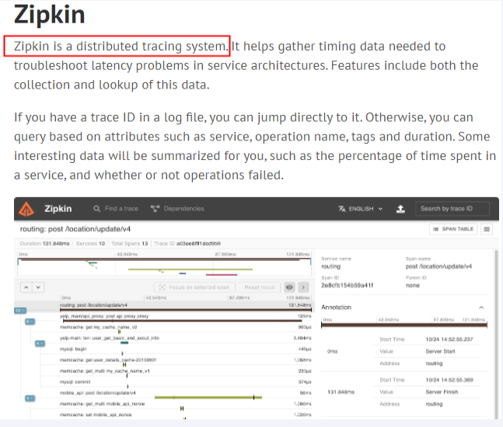Screen dimensions: 503x427
Task: Click the Service name routing value
Action: tap(331, 266)
